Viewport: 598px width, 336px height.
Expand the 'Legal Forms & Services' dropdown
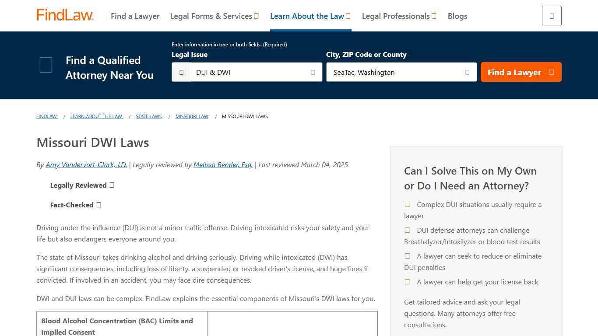pos(255,16)
